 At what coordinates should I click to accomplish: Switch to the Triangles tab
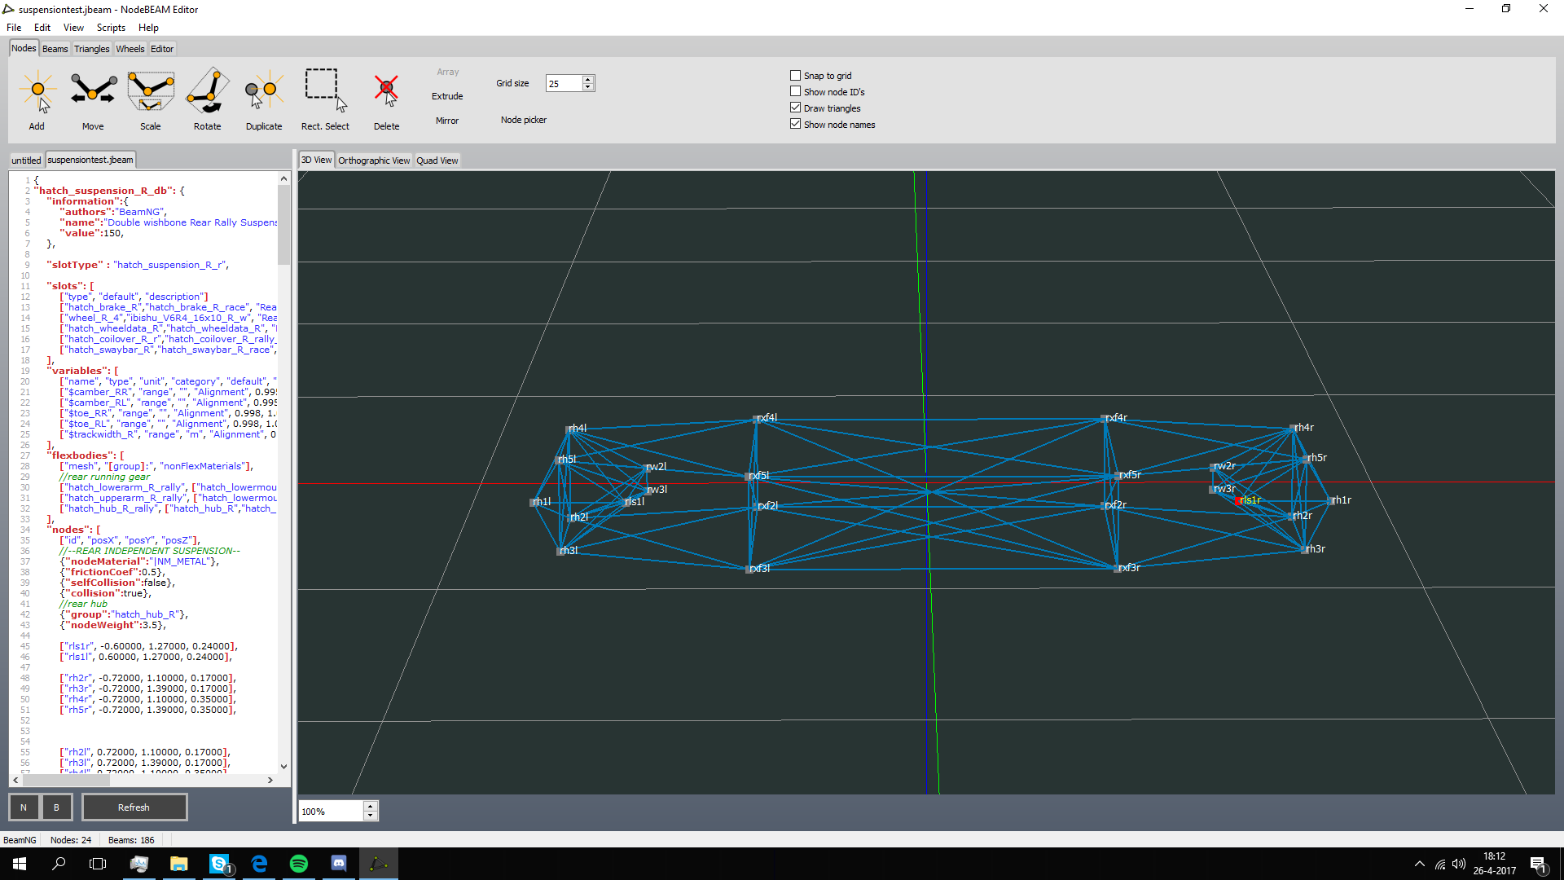[x=92, y=49]
